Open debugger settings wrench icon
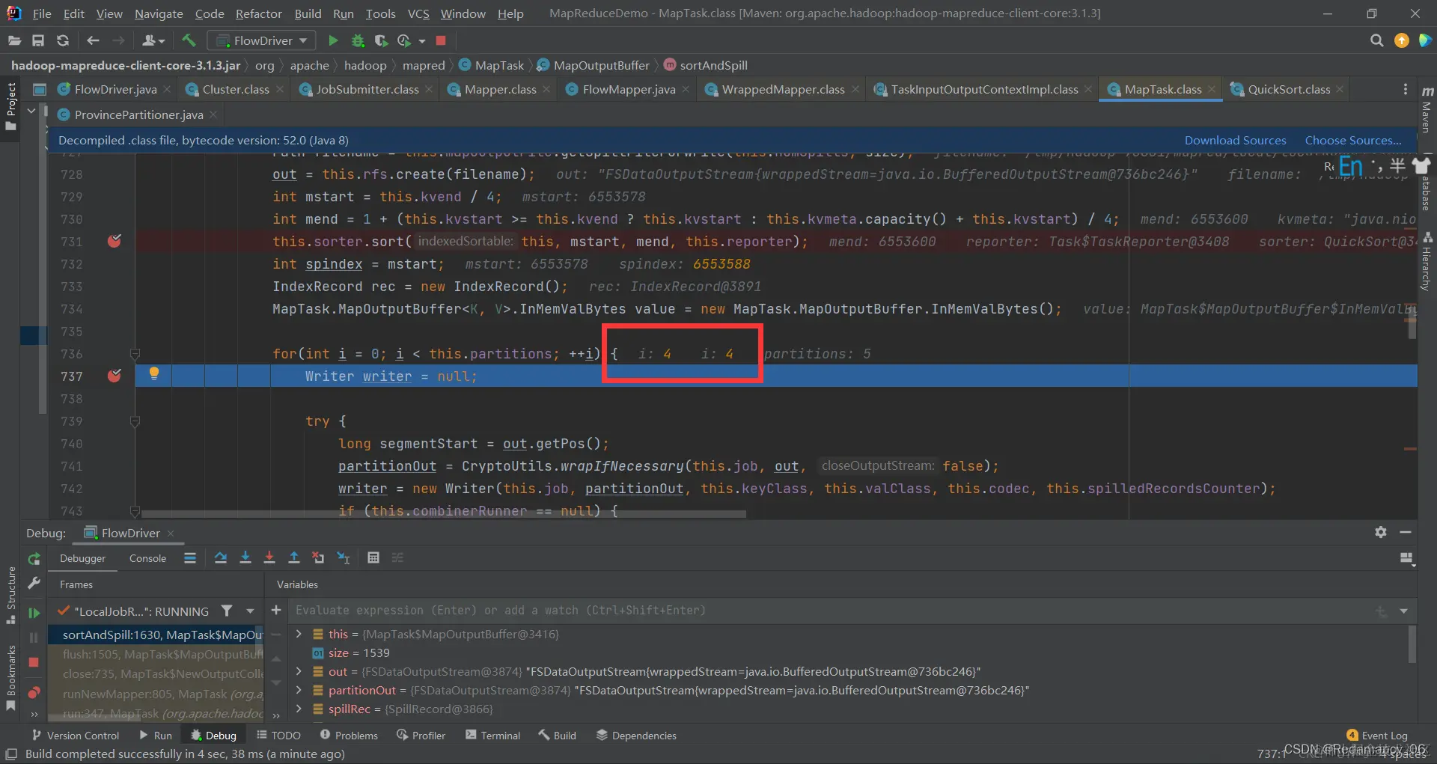The image size is (1437, 764). pyautogui.click(x=34, y=583)
